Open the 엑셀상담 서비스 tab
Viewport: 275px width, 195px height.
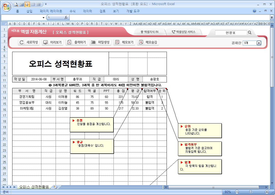[x=183, y=32]
